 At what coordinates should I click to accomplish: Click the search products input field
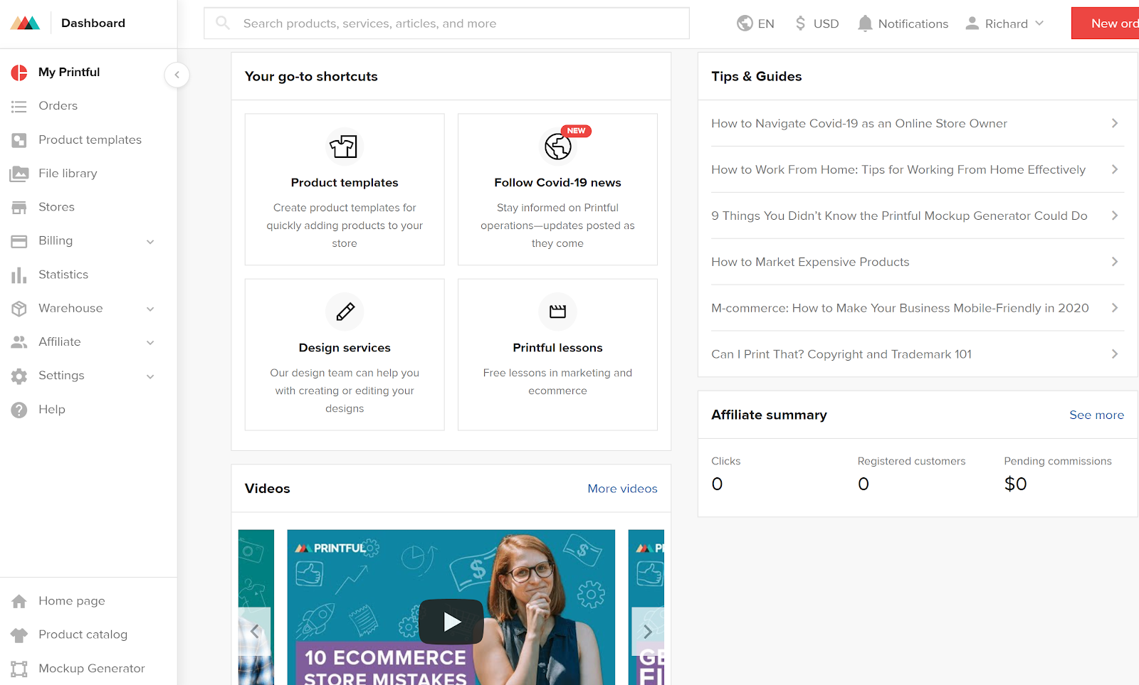[446, 23]
